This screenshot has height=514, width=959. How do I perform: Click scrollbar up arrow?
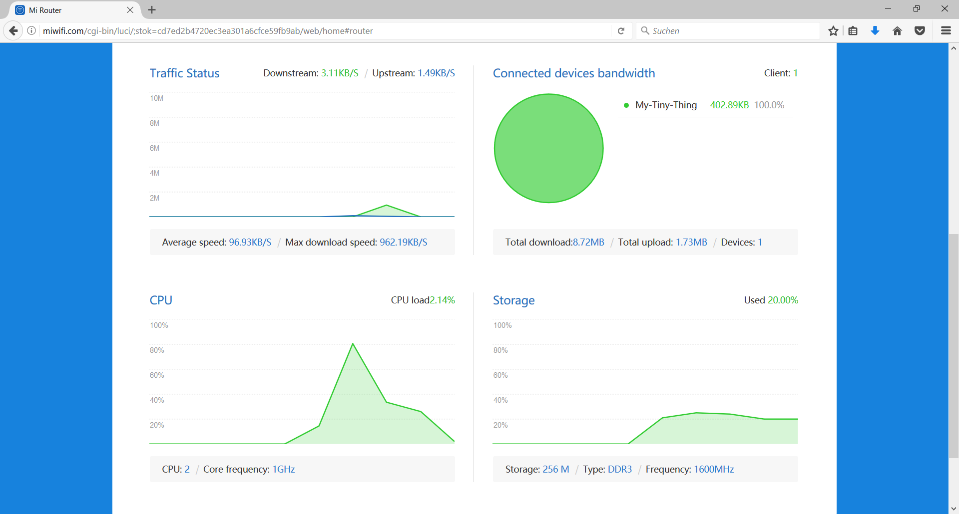coord(954,48)
